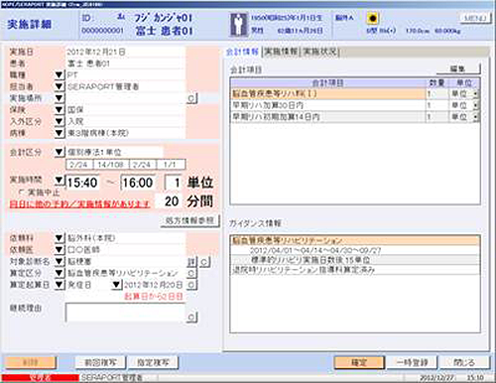The height and width of the screenshot is (383, 496).
Task: Open the 対象診断名 dropdown arrow
Action: click(x=59, y=261)
